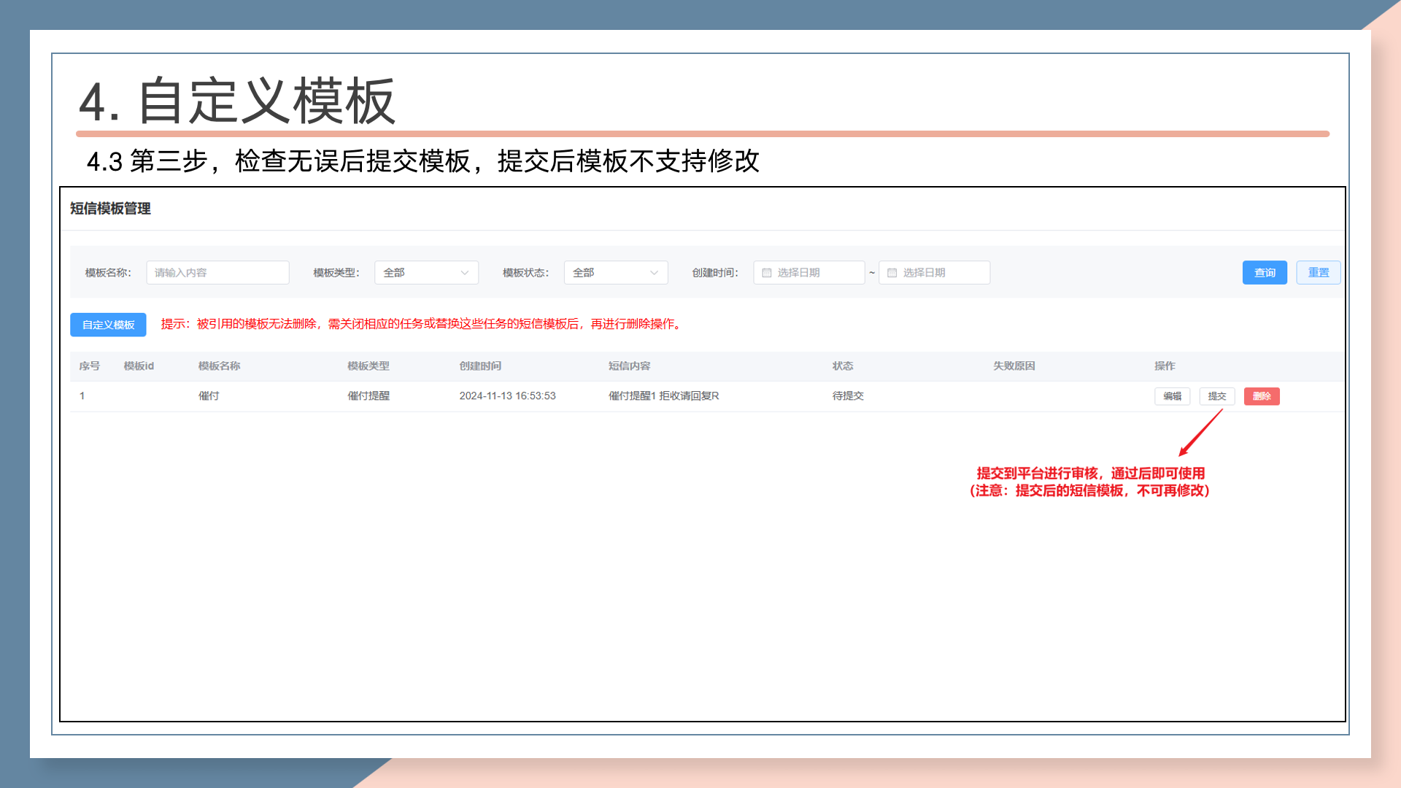The width and height of the screenshot is (1401, 788).
Task: Submit the 催付 template with 提交
Action: (1216, 396)
